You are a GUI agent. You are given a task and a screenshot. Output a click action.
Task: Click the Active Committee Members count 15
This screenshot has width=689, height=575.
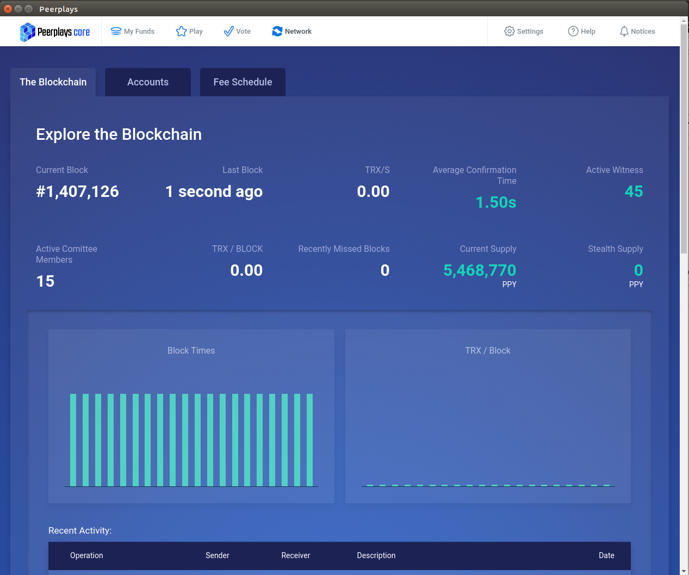[45, 281]
